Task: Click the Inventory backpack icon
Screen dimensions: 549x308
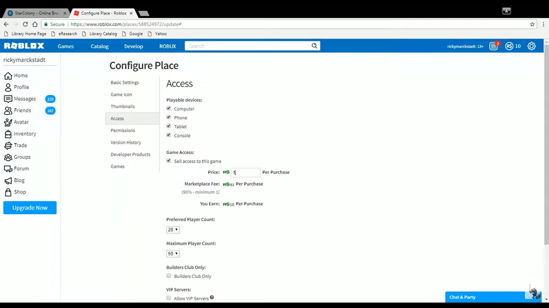Action: point(8,134)
